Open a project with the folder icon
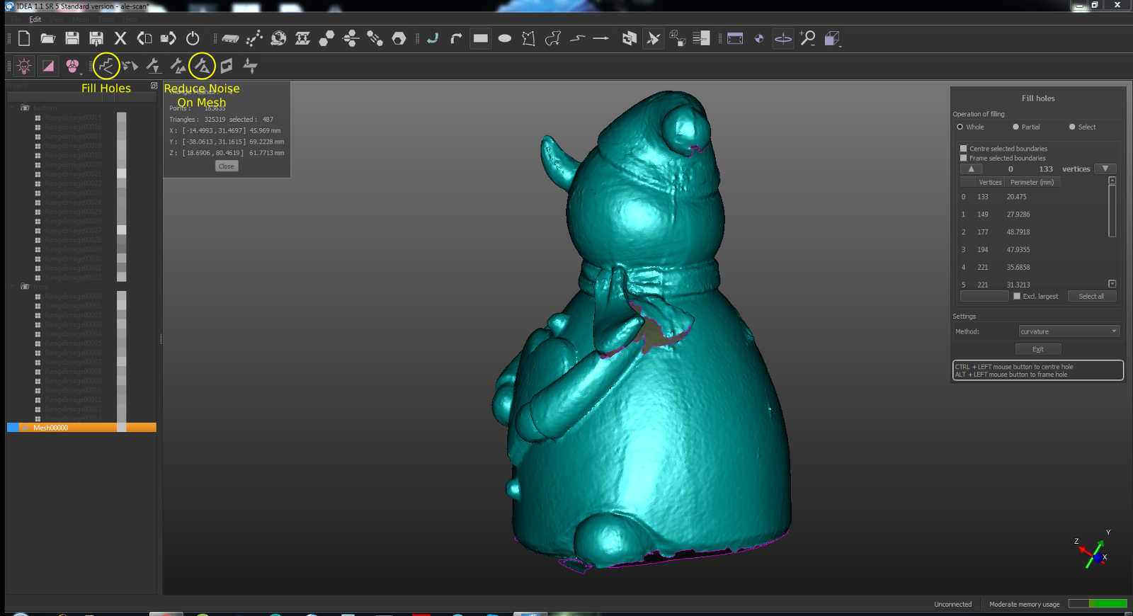 pyautogui.click(x=47, y=38)
